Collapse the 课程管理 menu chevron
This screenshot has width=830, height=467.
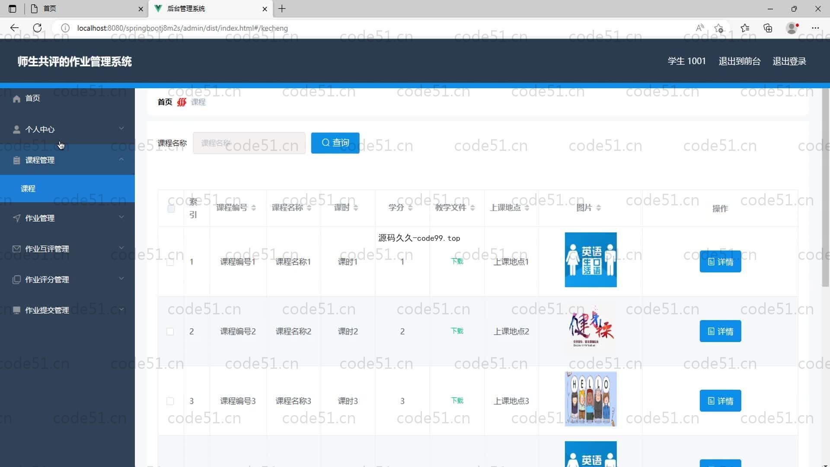point(121,160)
